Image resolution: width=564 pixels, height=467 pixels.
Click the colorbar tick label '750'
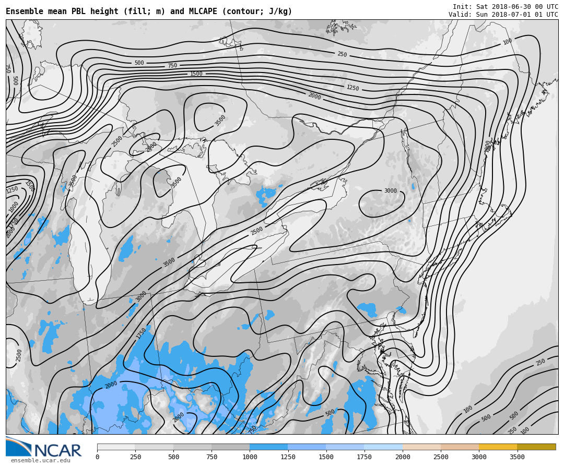pyautogui.click(x=211, y=457)
